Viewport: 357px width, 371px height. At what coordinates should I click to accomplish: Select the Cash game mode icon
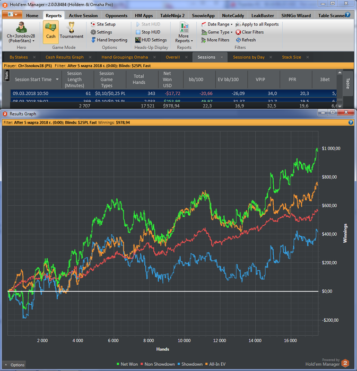coord(51,32)
